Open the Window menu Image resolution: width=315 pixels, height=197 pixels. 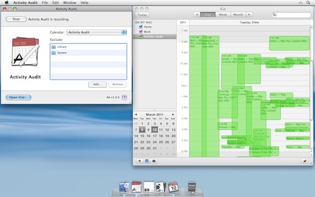(x=69, y=3)
